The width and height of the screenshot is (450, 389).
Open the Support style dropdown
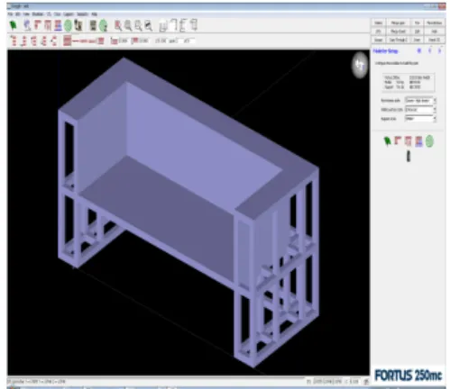(420, 119)
